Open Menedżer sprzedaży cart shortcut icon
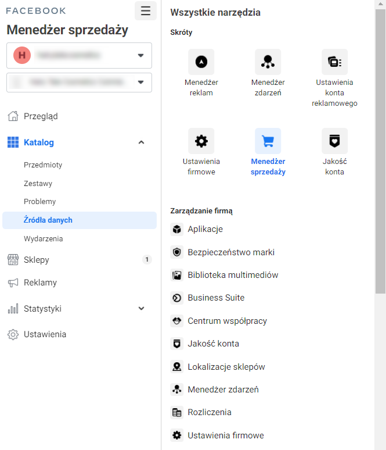The image size is (386, 450). (268, 141)
